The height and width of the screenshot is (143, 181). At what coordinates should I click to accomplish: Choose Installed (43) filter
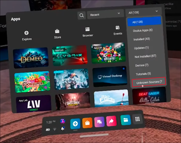pos(142,39)
